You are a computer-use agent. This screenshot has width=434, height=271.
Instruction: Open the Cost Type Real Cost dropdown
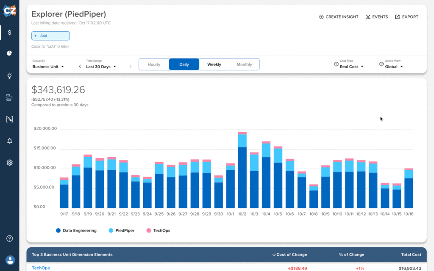coord(351,66)
